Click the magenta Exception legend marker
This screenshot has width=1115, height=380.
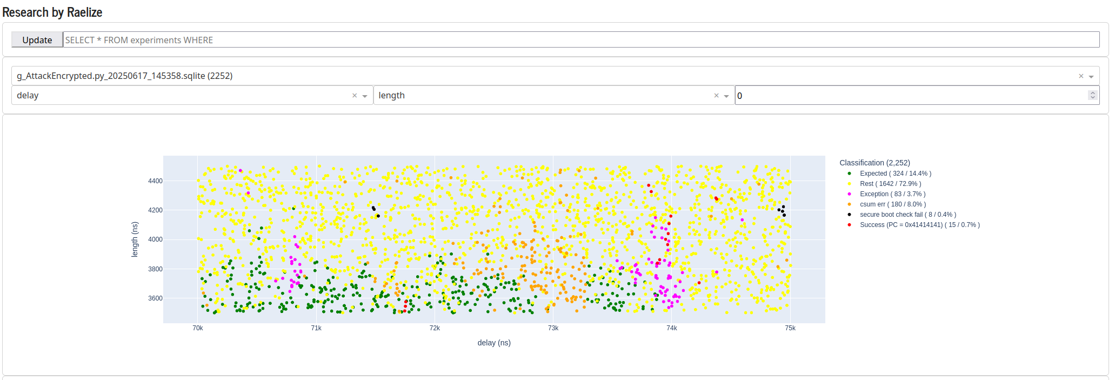click(849, 194)
